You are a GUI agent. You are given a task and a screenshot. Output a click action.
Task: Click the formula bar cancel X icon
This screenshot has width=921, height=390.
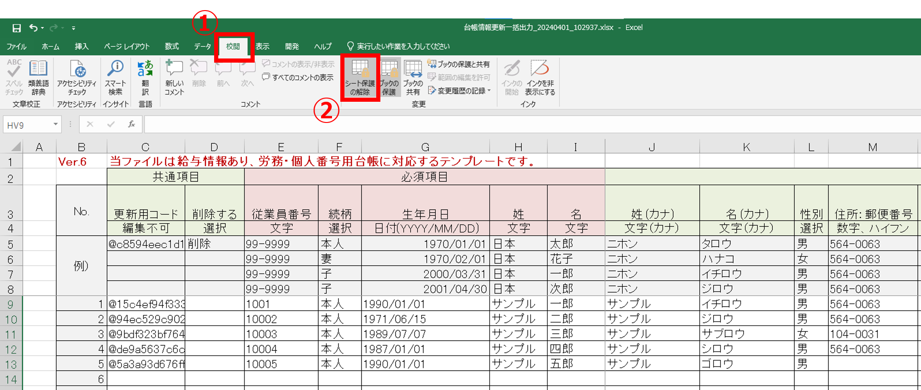[90, 124]
